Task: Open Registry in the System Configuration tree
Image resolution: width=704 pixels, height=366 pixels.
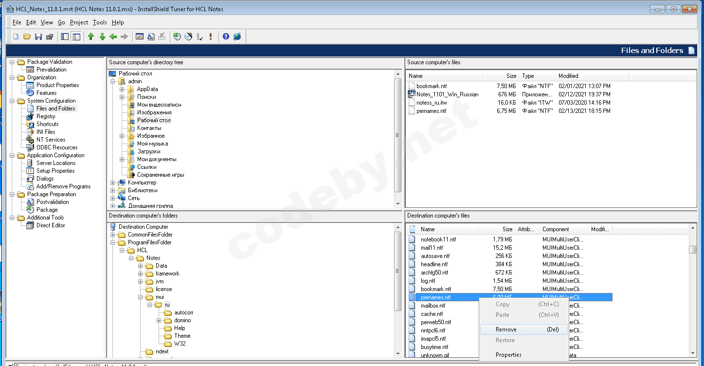Action: click(x=46, y=116)
